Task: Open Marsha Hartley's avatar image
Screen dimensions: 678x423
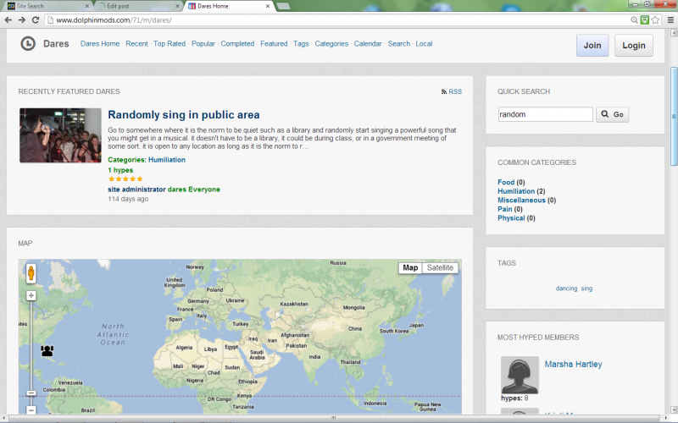Action: tap(520, 375)
